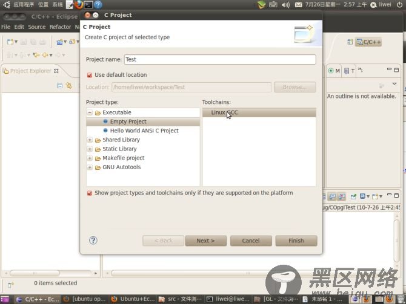The height and width of the screenshot is (304, 406).
Task: Select Makefile project folder label
Action: 124,158
